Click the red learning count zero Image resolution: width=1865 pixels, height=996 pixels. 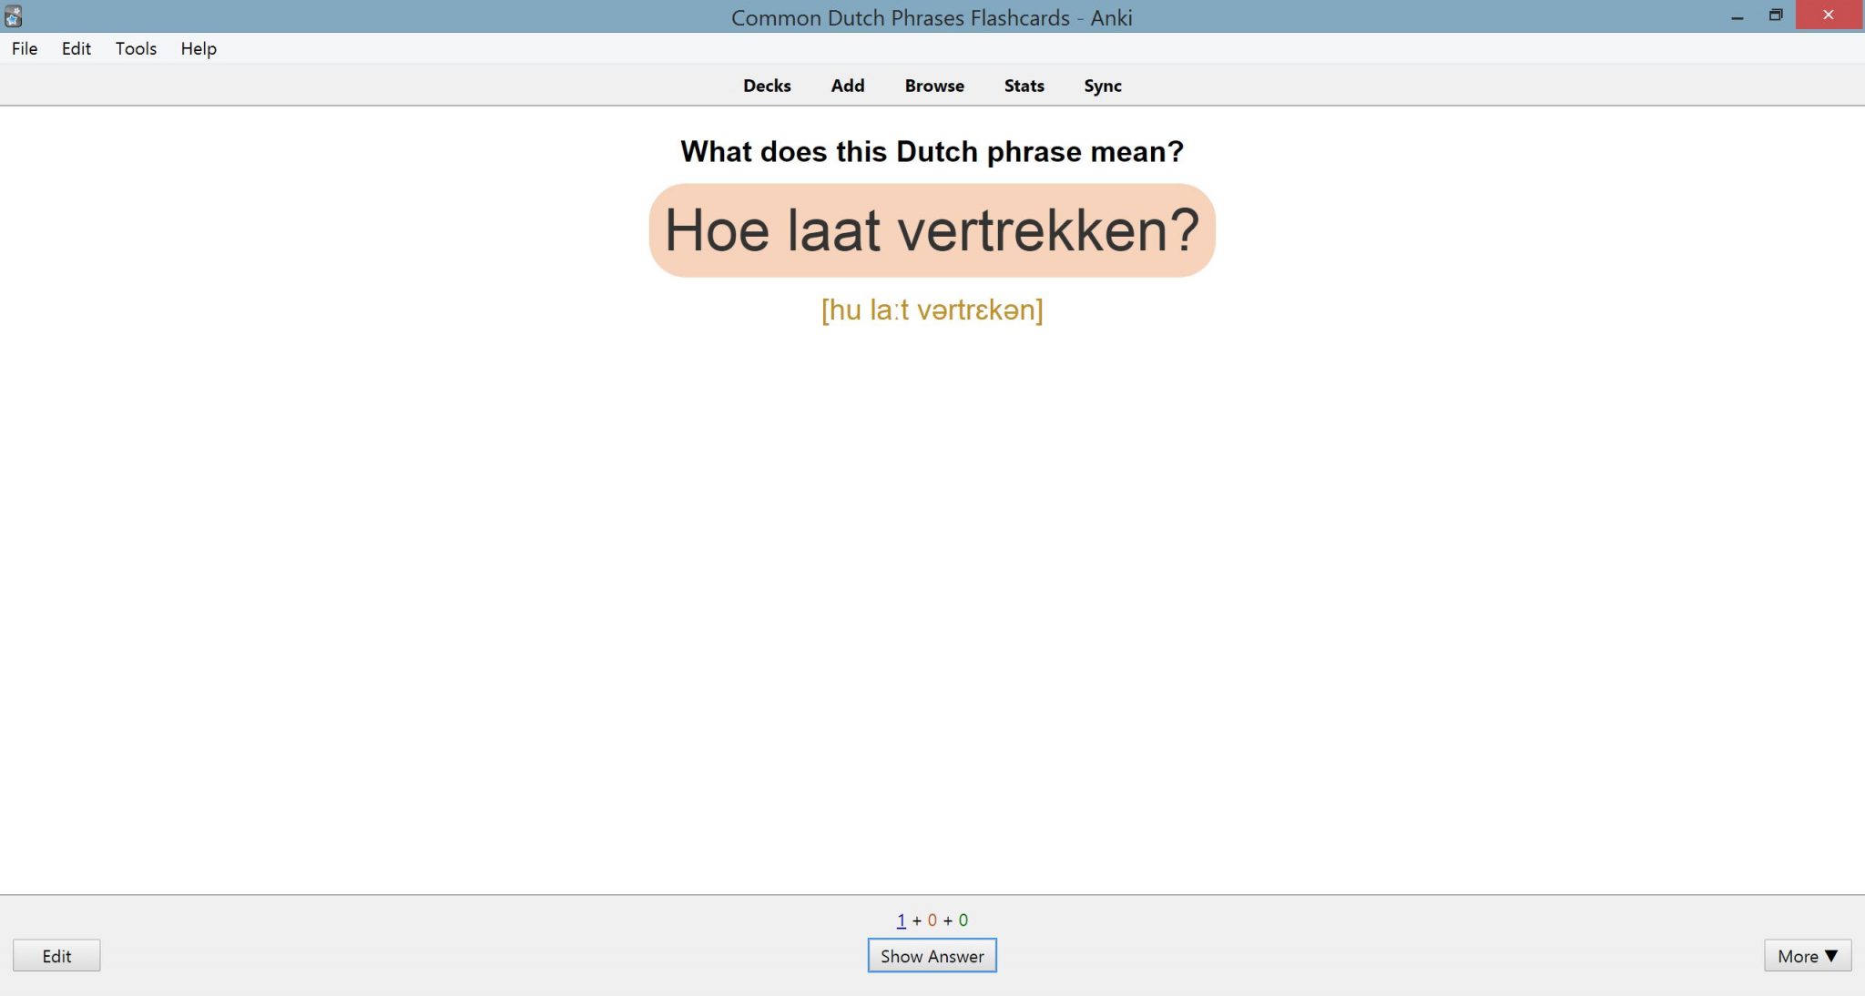pos(931,920)
